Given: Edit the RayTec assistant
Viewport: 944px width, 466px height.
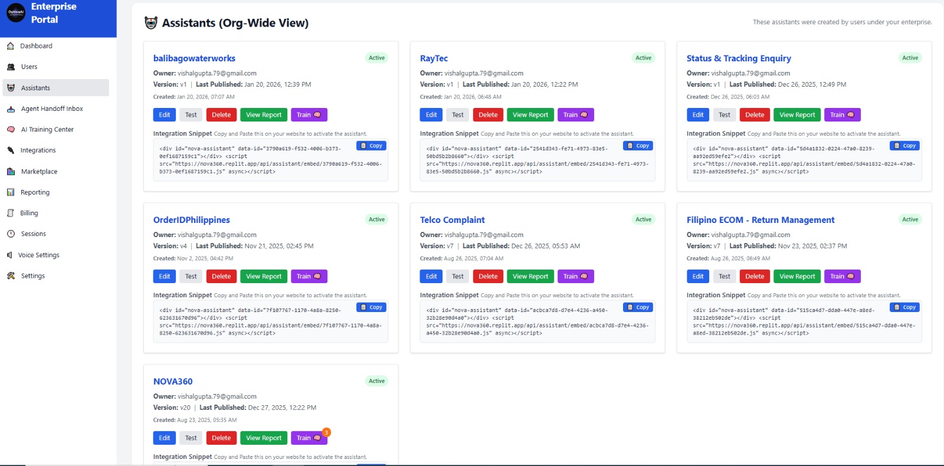Looking at the screenshot, I should (x=431, y=115).
